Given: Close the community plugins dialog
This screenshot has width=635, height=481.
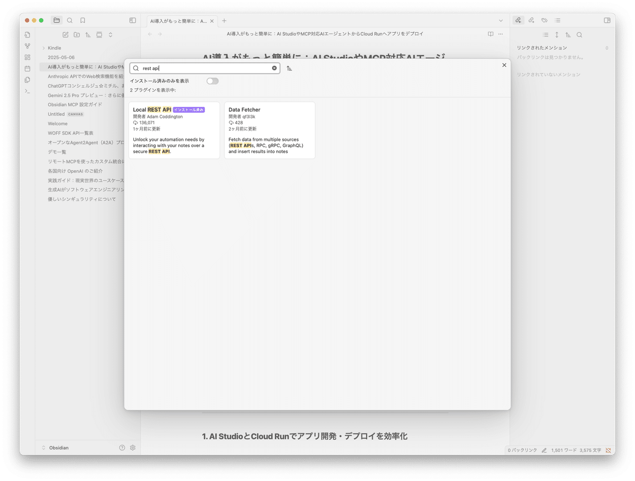Looking at the screenshot, I should [x=504, y=65].
